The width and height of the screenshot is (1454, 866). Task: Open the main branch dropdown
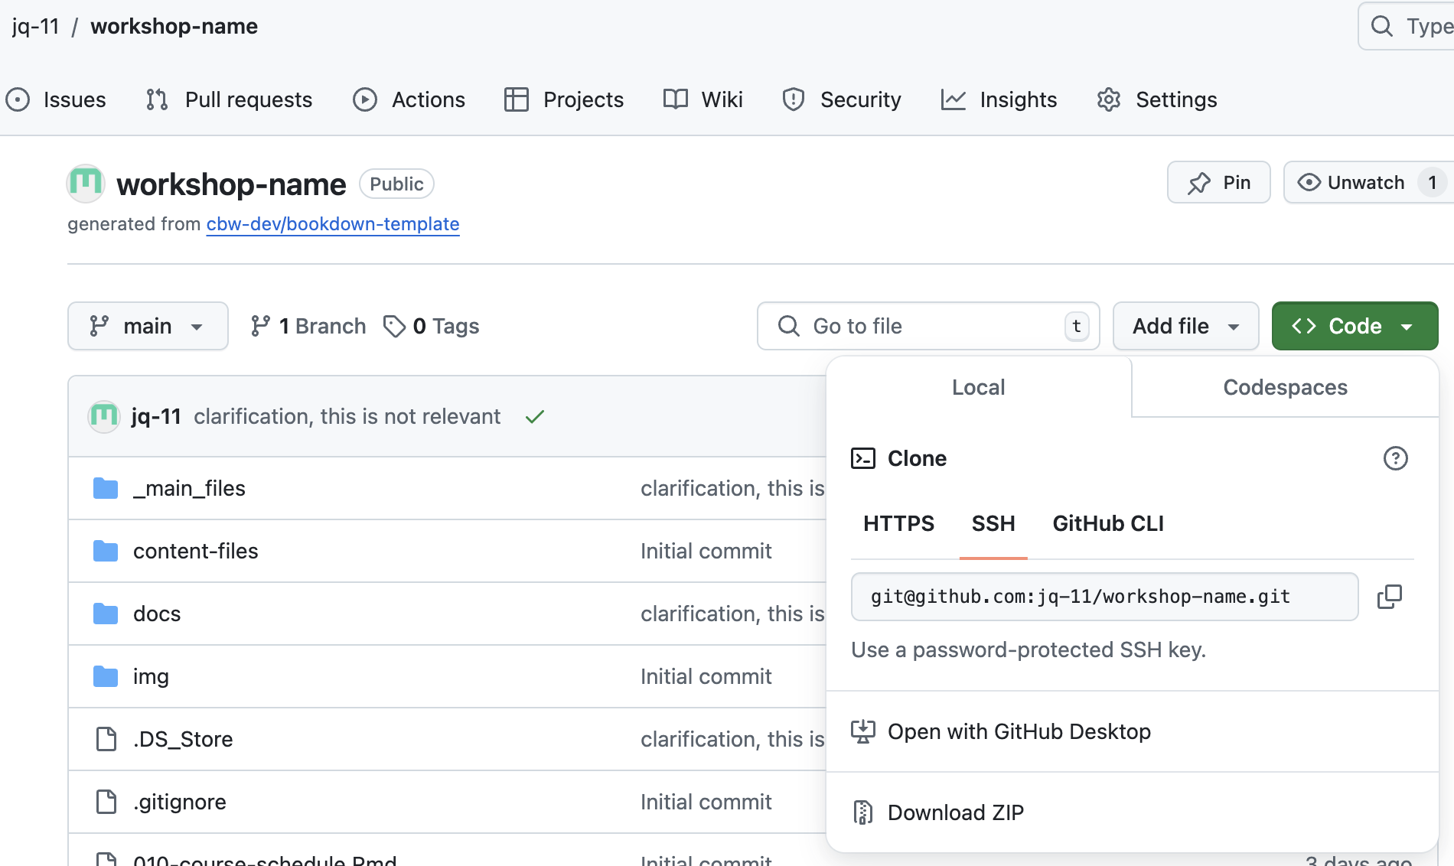point(148,326)
